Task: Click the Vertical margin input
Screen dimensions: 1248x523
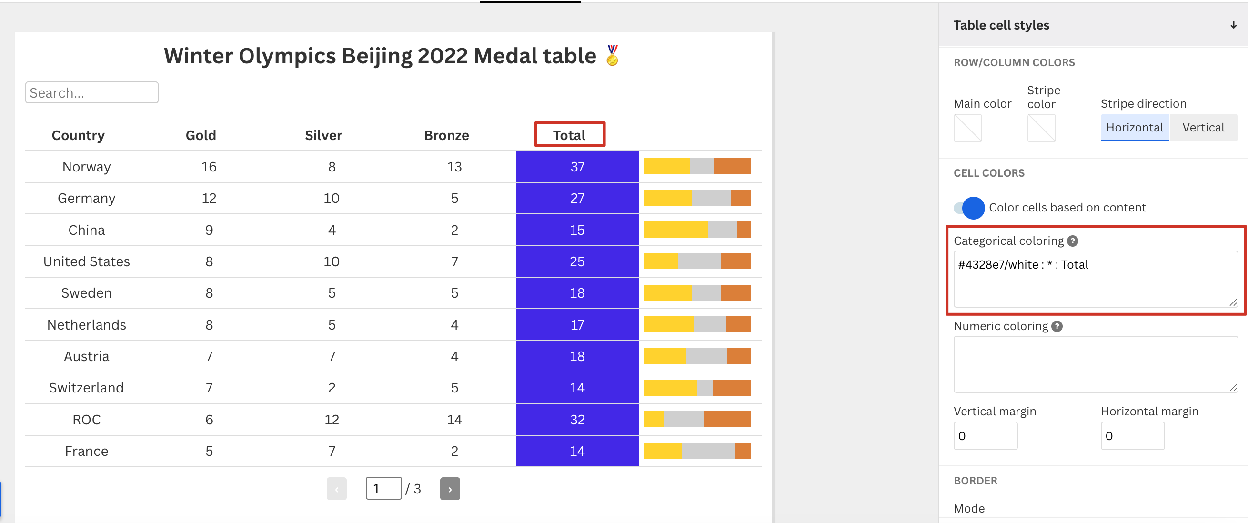Action: [x=986, y=436]
